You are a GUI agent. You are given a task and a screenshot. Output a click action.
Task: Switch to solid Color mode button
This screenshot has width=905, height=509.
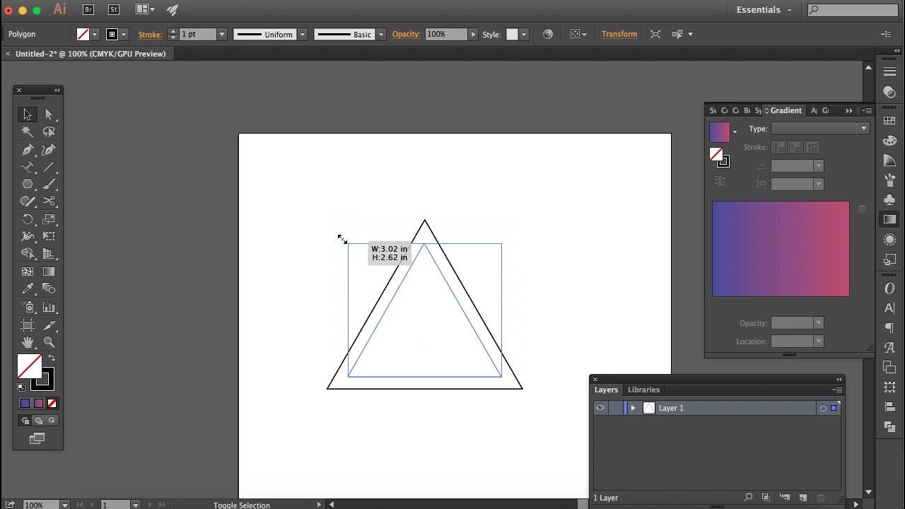point(25,403)
